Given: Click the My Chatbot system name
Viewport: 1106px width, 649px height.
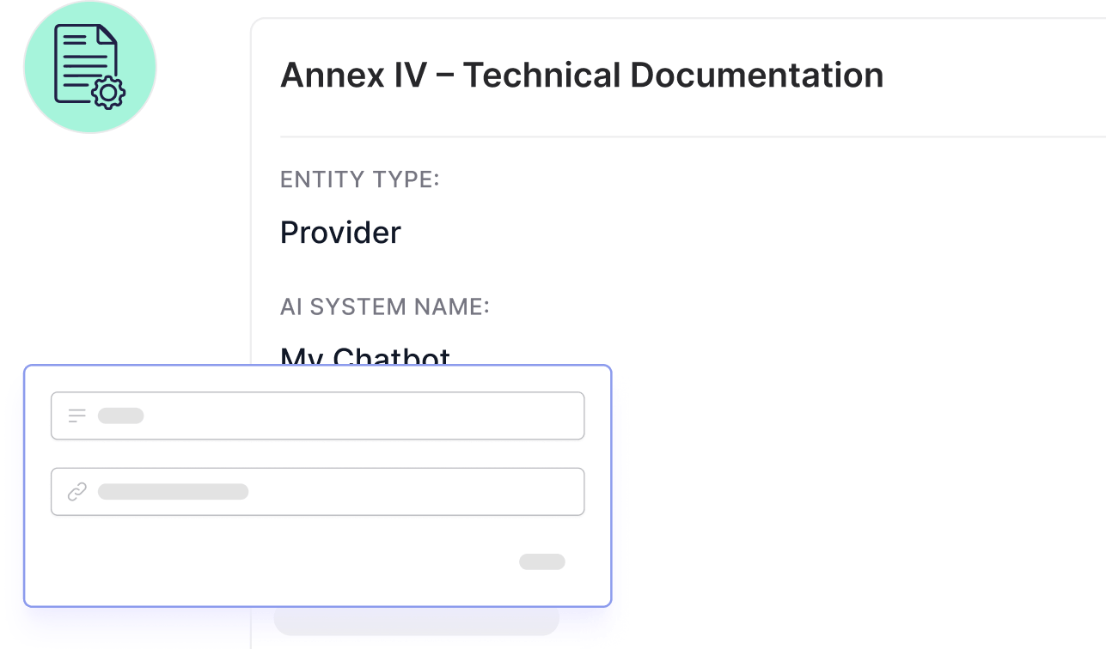Looking at the screenshot, I should point(364,356).
